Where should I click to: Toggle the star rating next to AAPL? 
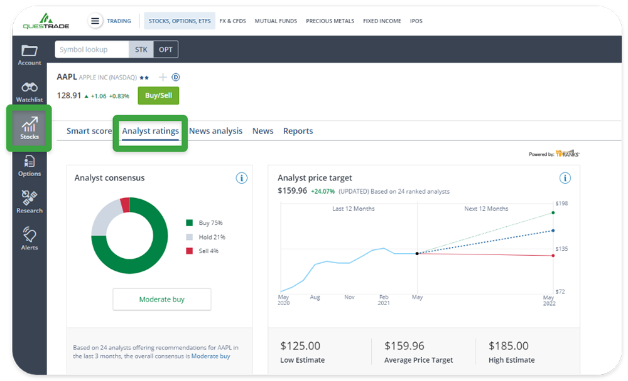click(144, 77)
